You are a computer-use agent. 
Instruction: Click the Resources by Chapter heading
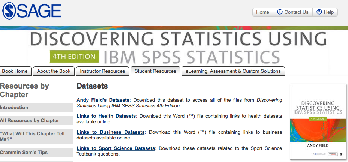tap(24, 90)
